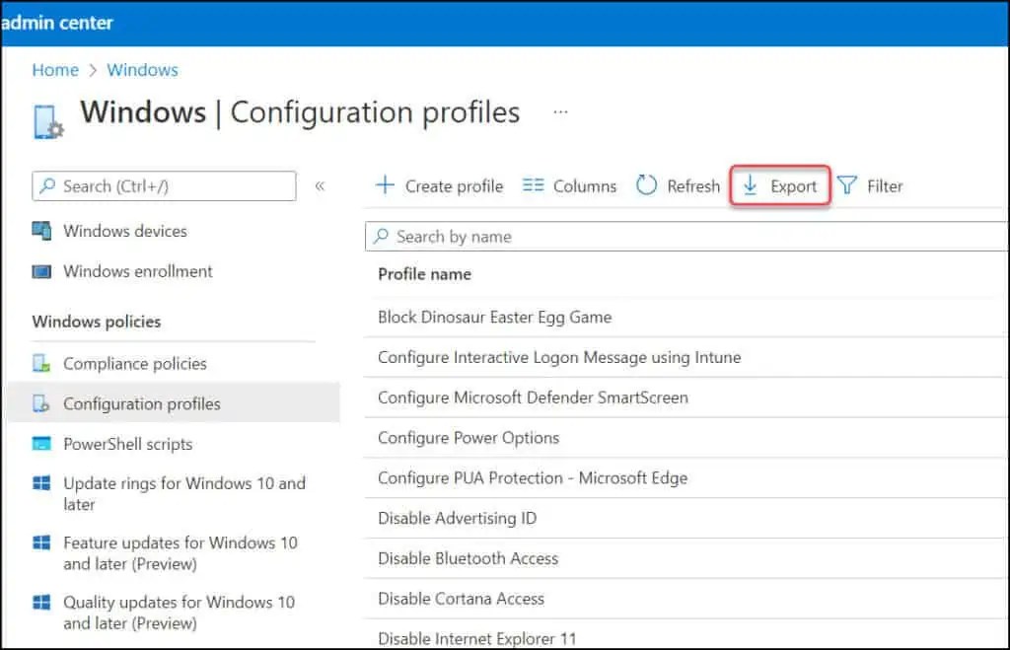Open the ellipsis menu next to page title
Viewport: 1010px width, 650px height.
(560, 111)
